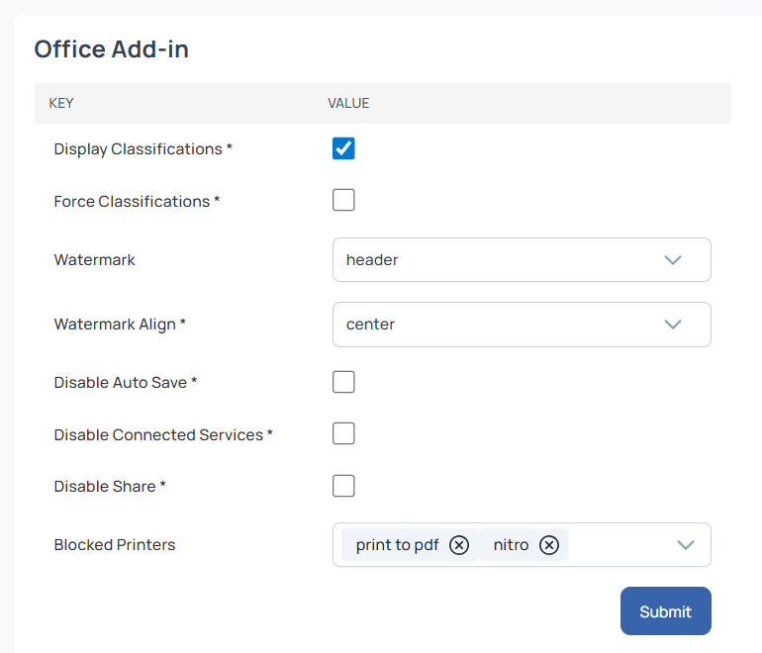Click the 'center' value in Watermark Align
The width and height of the screenshot is (762, 653).
pyautogui.click(x=370, y=325)
